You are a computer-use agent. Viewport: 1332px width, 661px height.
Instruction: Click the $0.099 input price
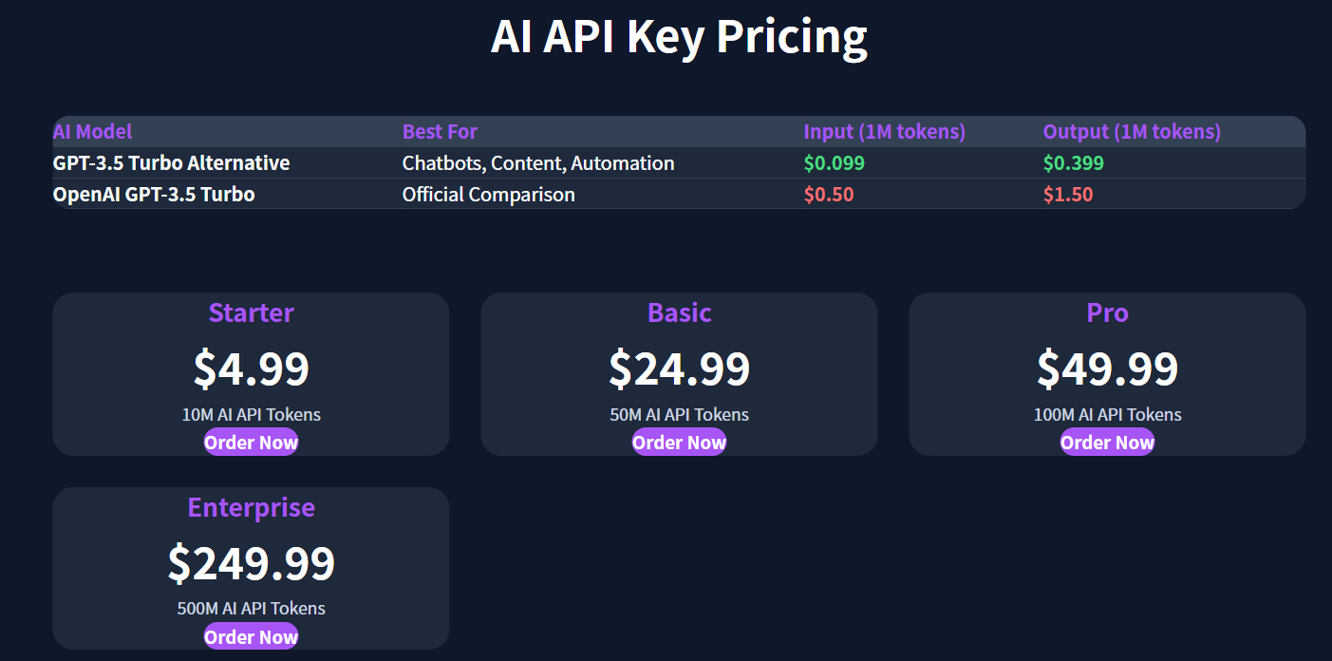click(834, 163)
